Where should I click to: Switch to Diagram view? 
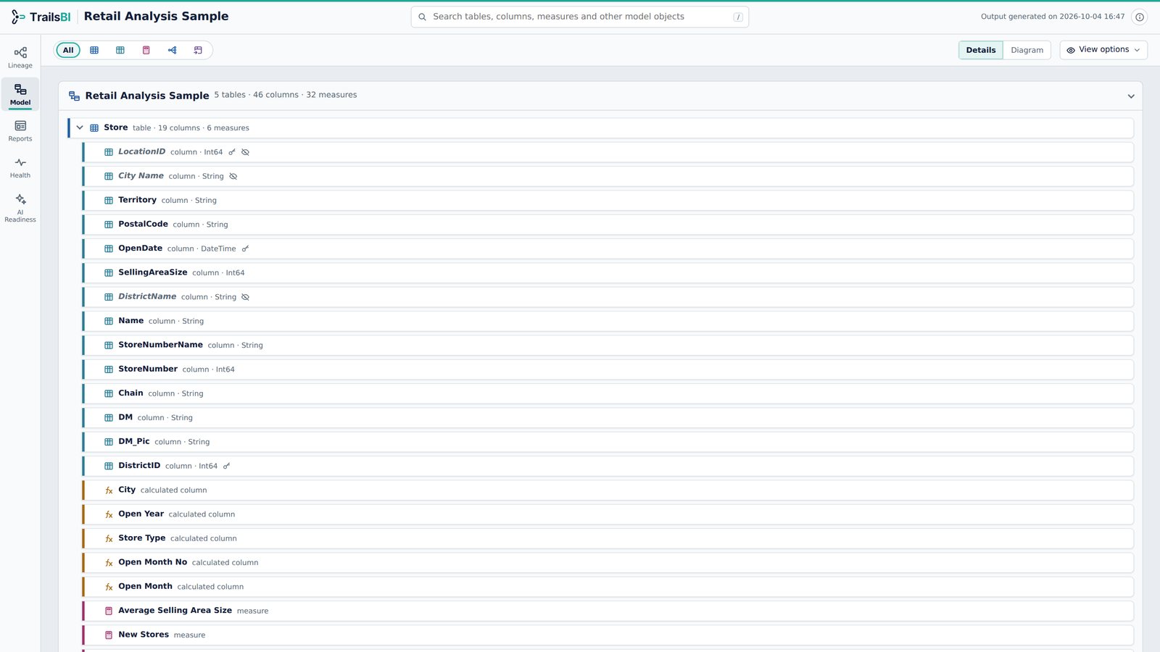pyautogui.click(x=1027, y=50)
